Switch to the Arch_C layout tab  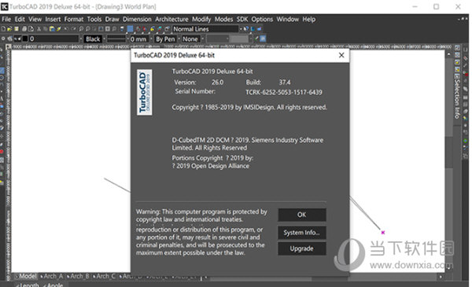105,276
